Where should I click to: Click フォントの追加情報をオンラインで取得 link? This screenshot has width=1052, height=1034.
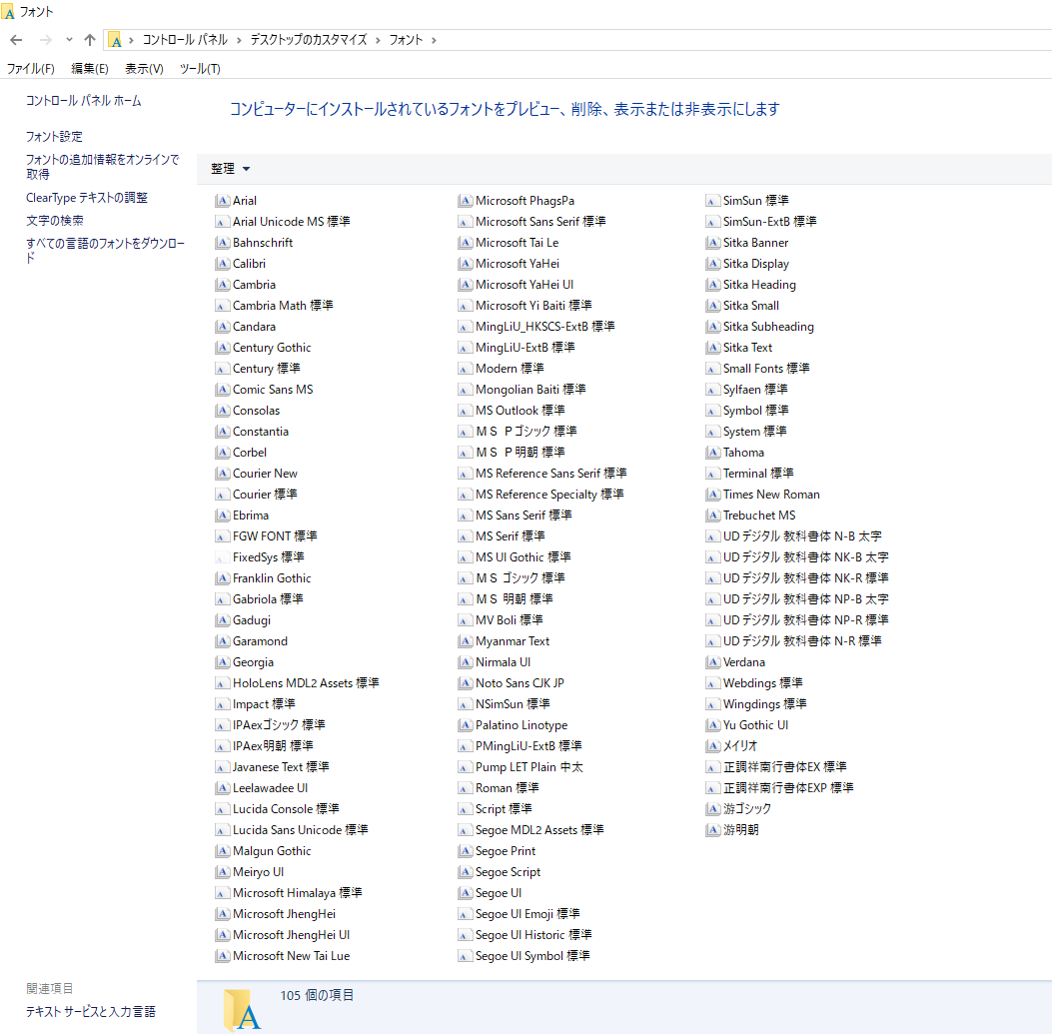[103, 167]
